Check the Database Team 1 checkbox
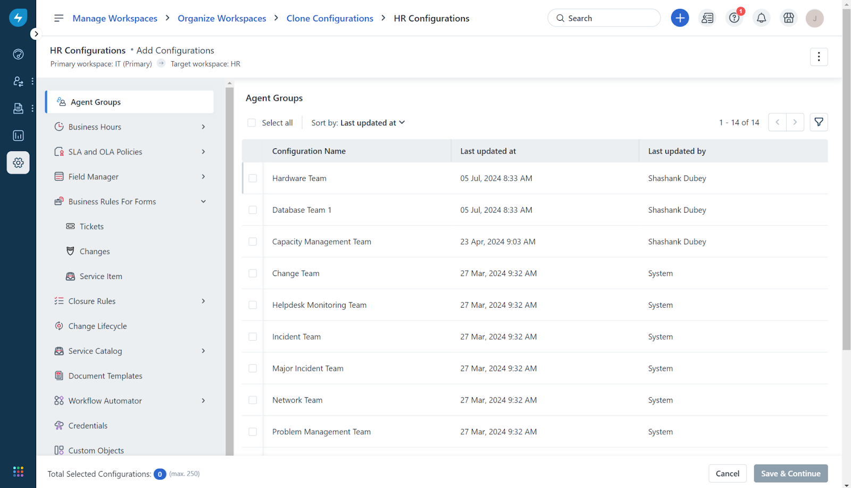Screen dimensions: 851x488 [x=253, y=210]
